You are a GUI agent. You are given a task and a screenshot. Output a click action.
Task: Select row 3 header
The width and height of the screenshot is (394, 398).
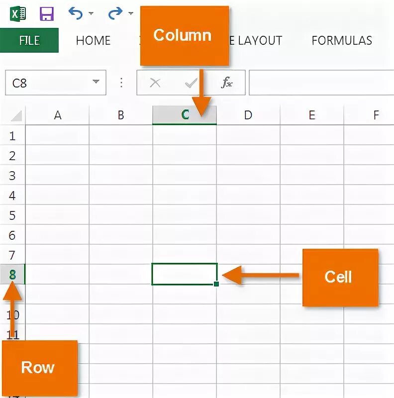[12, 176]
